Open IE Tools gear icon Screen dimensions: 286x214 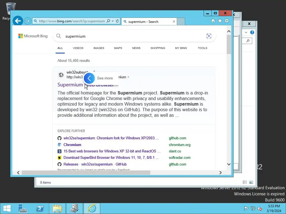click(227, 21)
